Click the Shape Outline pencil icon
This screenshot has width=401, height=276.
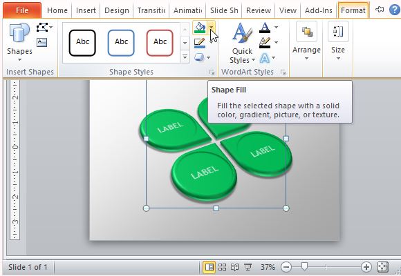(x=200, y=43)
